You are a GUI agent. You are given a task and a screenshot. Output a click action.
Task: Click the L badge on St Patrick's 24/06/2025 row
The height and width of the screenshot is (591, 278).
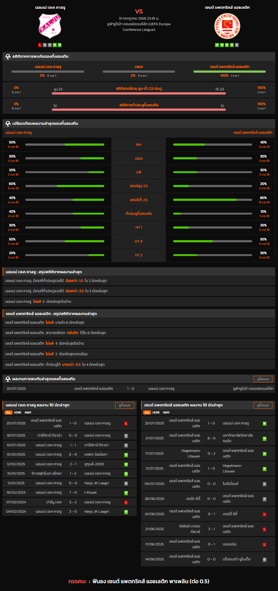point(265,514)
